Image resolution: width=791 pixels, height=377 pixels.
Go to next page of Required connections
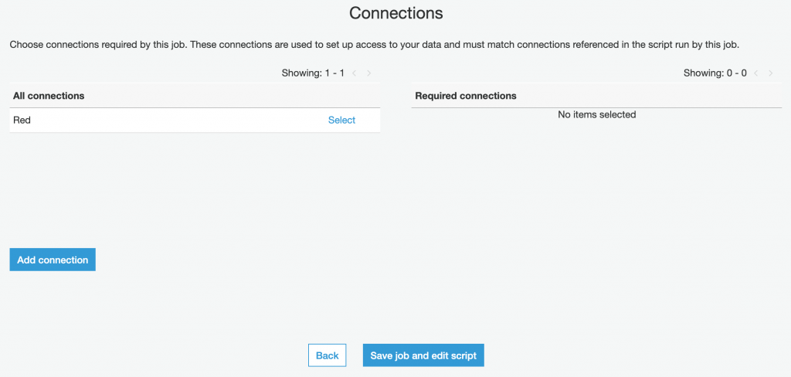click(771, 73)
